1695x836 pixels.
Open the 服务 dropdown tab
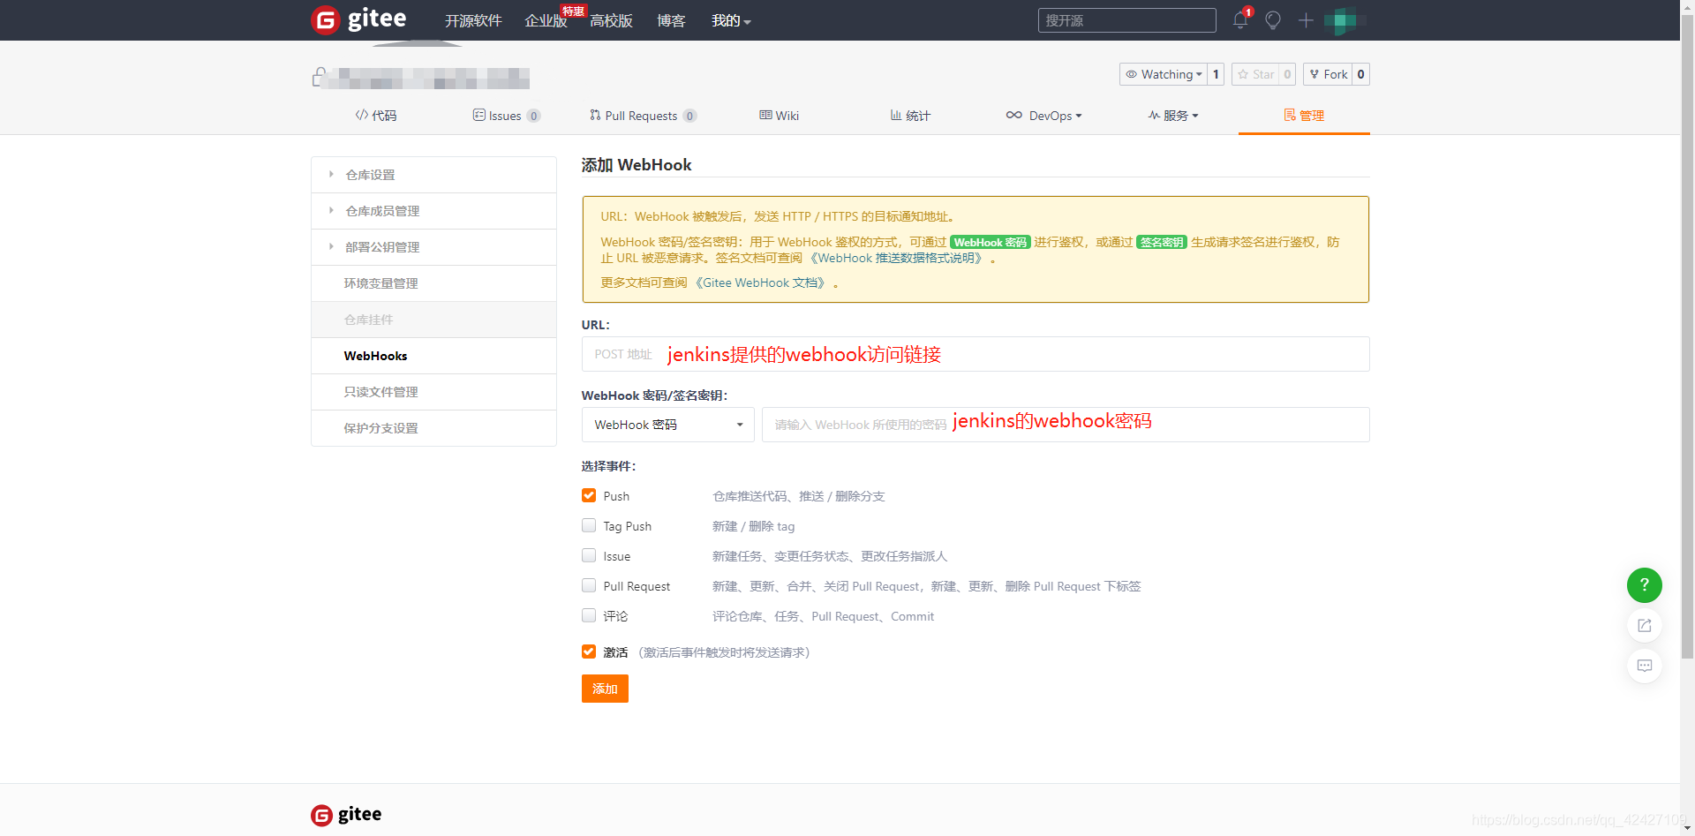(1173, 116)
